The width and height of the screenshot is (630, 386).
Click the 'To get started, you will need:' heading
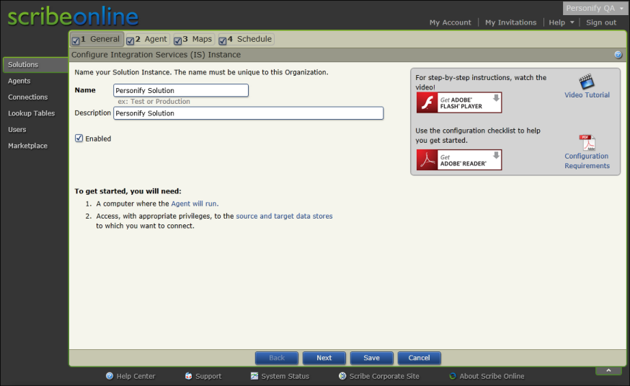point(128,191)
